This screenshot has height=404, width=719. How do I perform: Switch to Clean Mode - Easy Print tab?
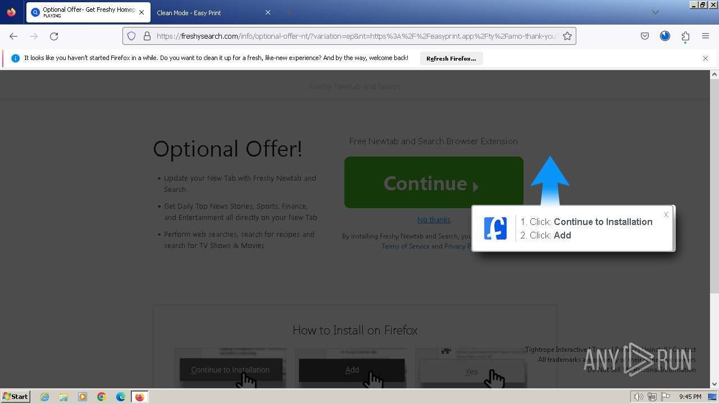213,12
